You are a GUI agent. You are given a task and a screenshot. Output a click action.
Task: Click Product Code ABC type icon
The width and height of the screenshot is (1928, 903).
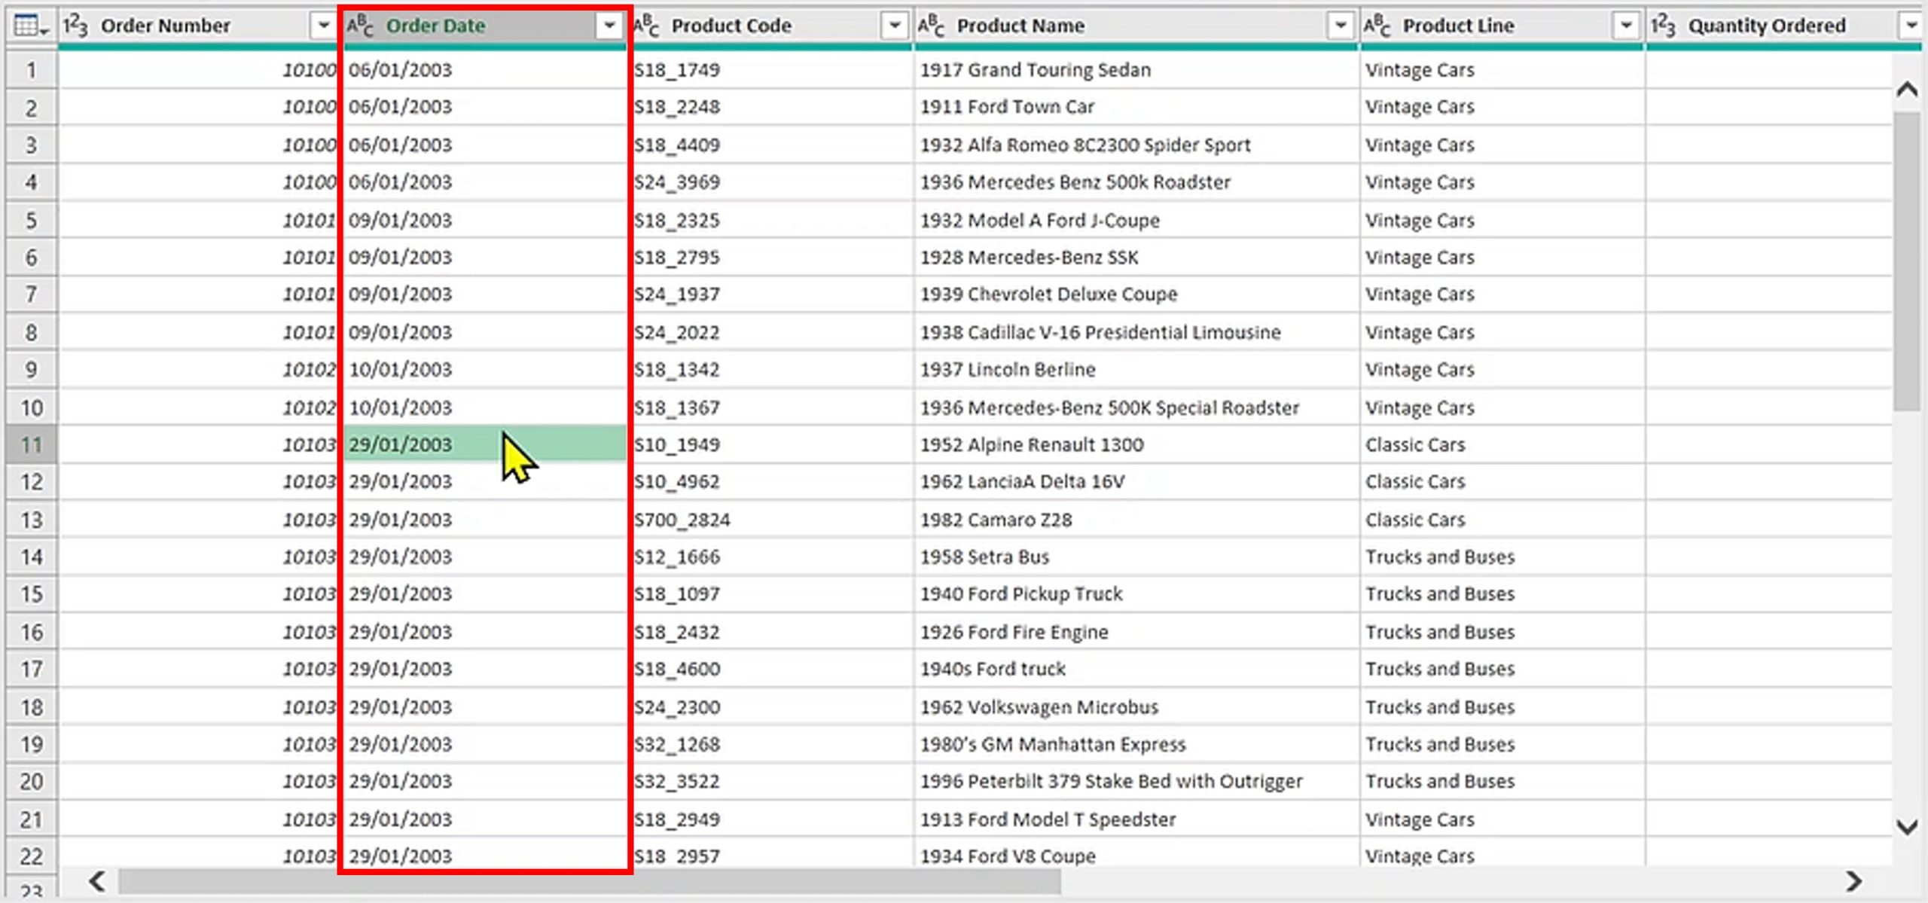(646, 26)
